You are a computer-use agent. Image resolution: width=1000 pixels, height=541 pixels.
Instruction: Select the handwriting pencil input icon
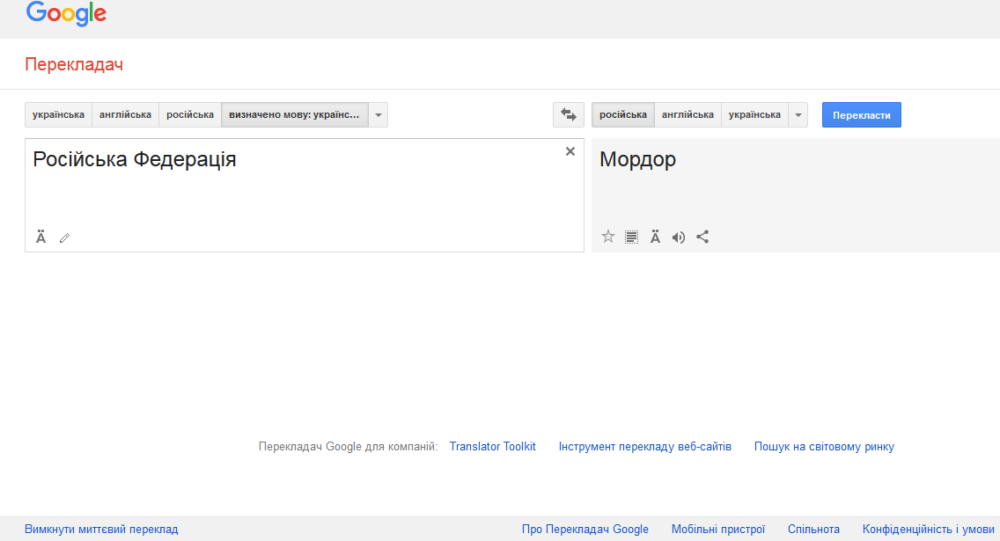(64, 238)
